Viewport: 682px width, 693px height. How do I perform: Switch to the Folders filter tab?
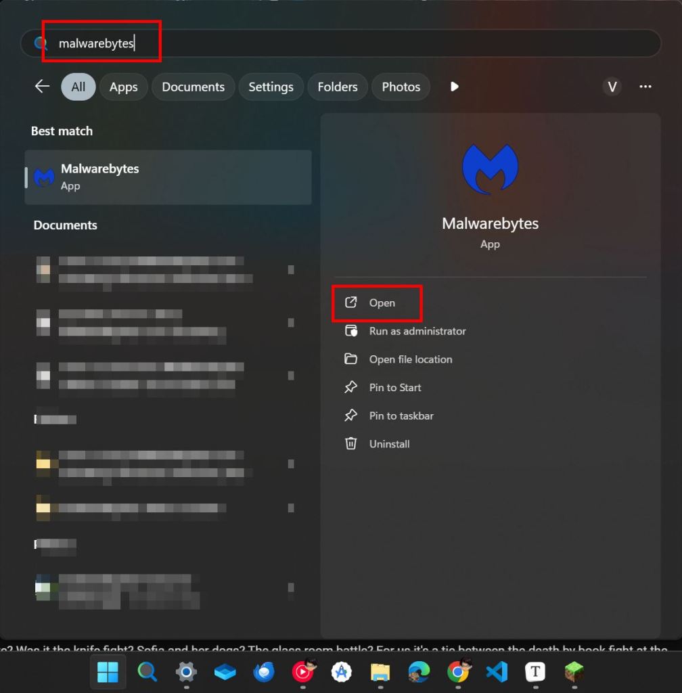(x=338, y=87)
